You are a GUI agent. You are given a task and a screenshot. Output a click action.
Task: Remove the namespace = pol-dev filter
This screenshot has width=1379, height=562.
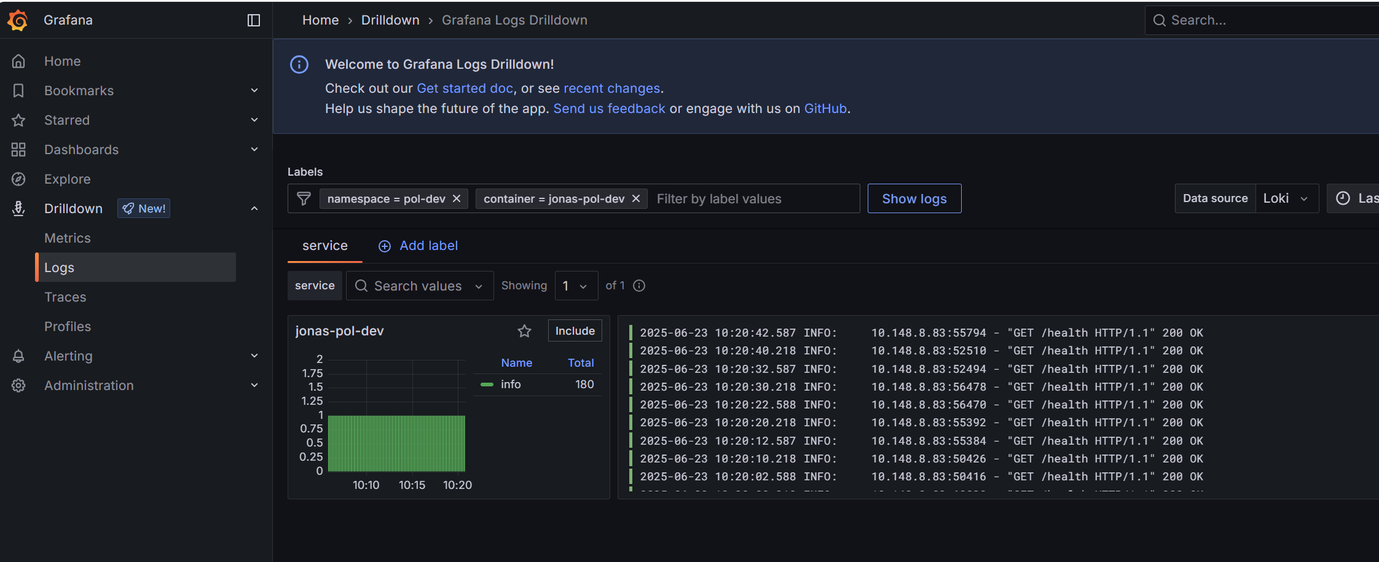pos(457,198)
